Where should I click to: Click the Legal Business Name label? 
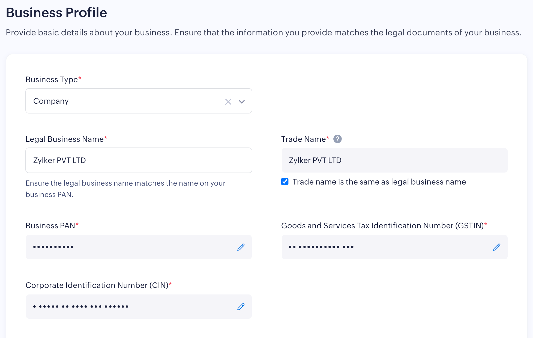click(x=65, y=139)
